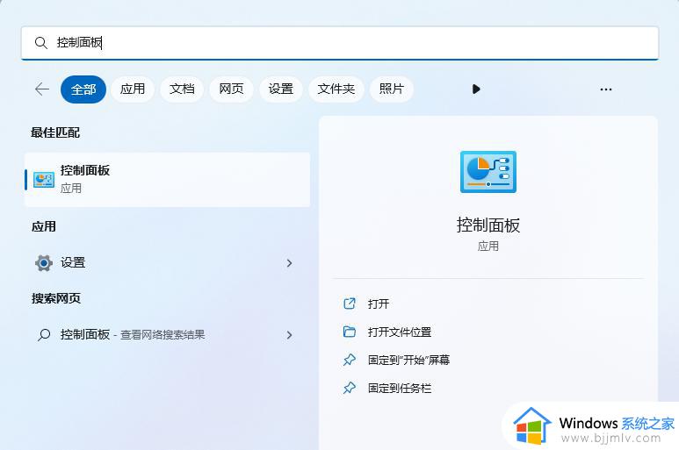
Task: Click the small Control Panel icon in results
Action: 44,180
